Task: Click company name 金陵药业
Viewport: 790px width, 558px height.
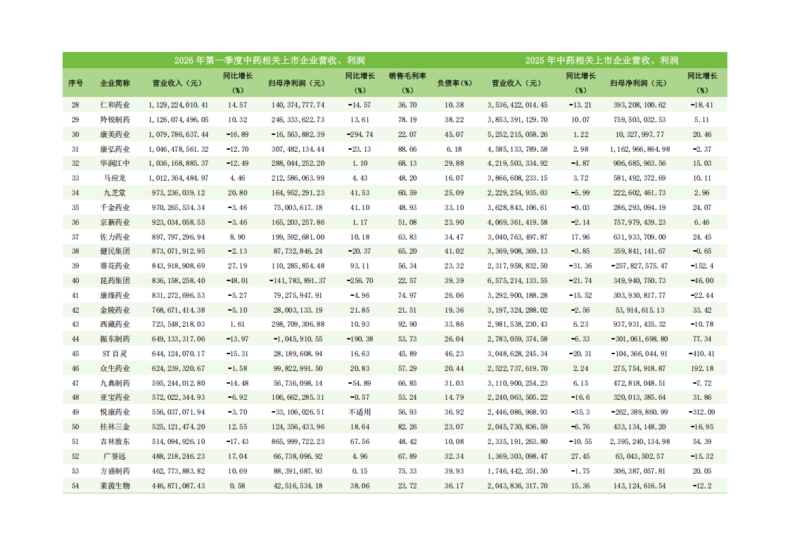Action: click(x=115, y=310)
